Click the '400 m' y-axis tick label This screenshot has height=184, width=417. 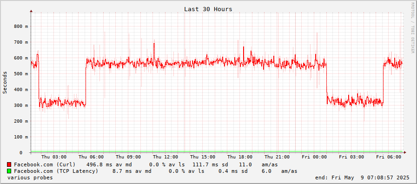[x=21, y=90]
